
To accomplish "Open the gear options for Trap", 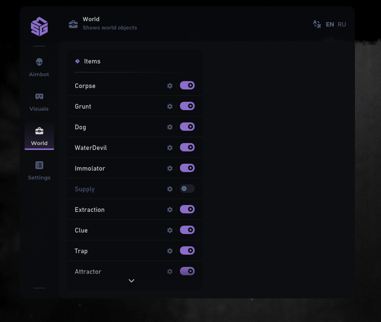I will pyautogui.click(x=170, y=251).
